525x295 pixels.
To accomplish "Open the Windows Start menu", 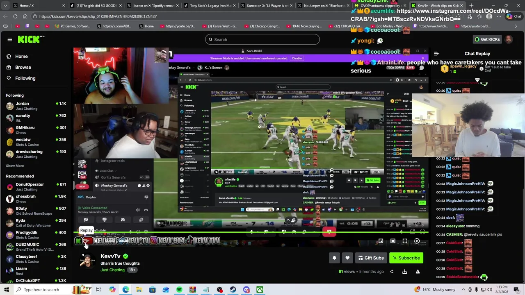I will pos(7,290).
